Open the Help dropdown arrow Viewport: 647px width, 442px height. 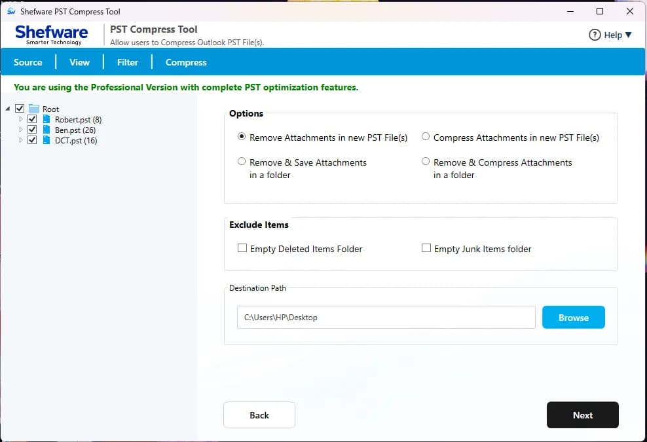pyautogui.click(x=628, y=35)
